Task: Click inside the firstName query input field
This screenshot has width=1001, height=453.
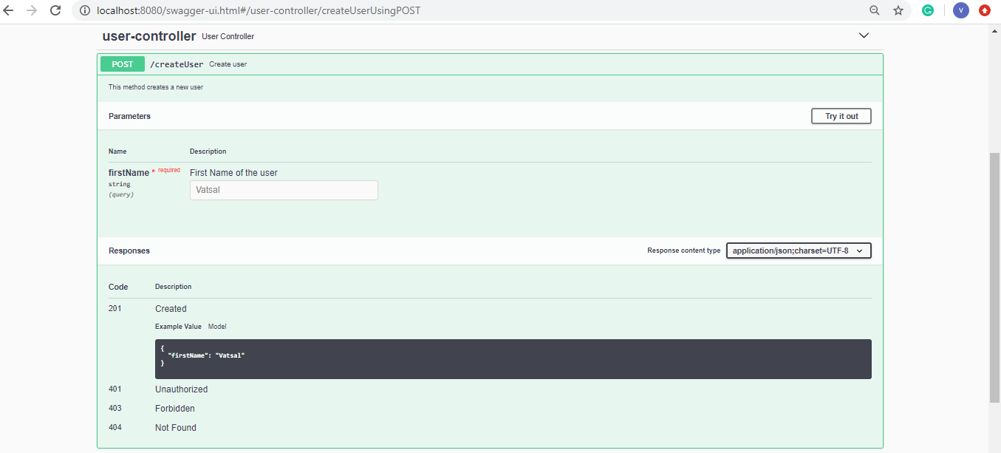Action: [284, 190]
